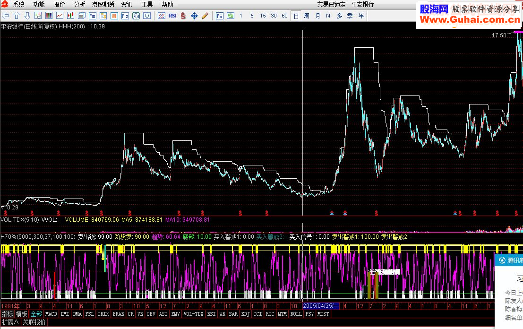523x329 pixels.
Task: Click the 腾讯新闻 popup header
Action: click(x=509, y=260)
